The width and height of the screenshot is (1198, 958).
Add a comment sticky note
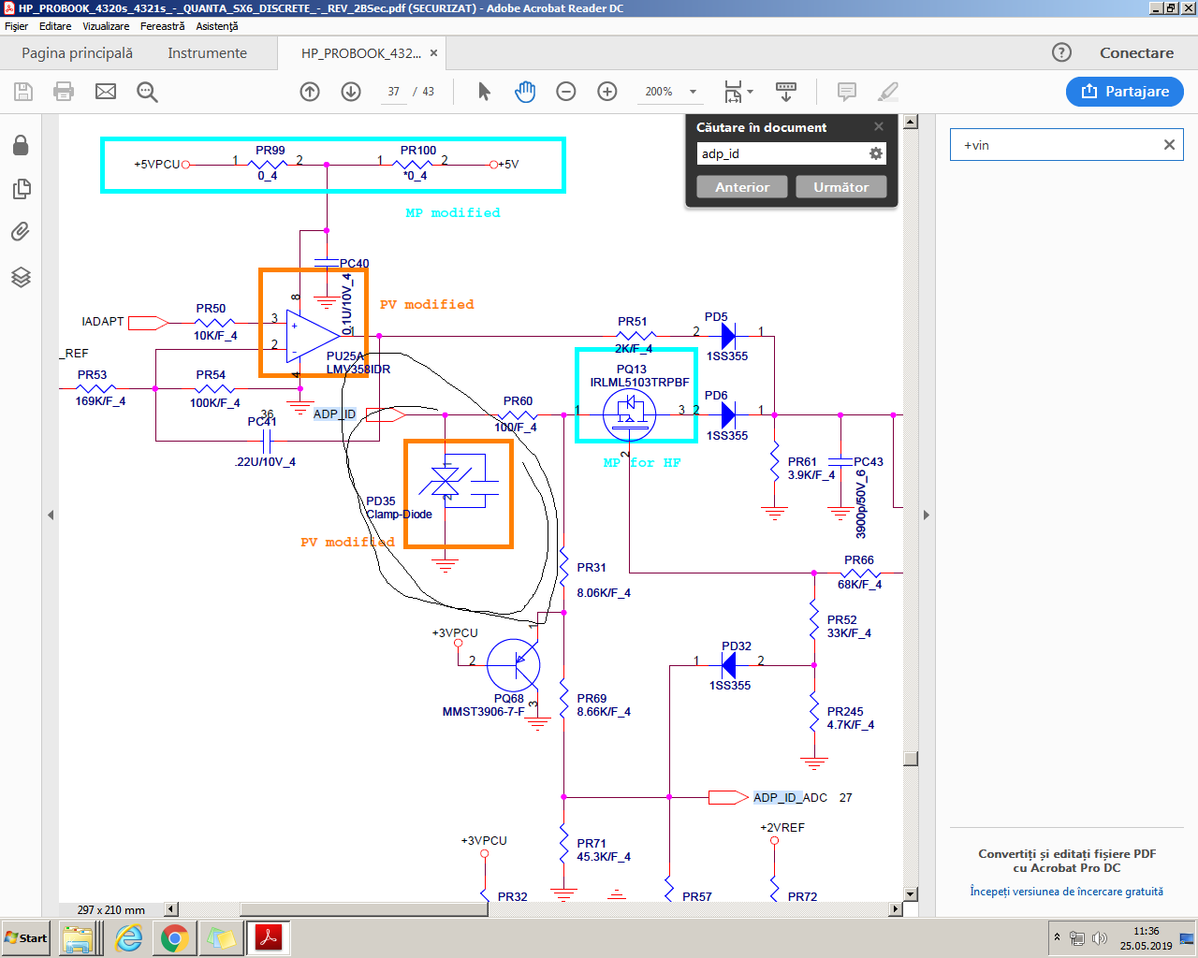[x=847, y=92]
